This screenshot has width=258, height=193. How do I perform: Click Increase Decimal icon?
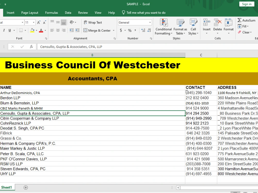[x=143, y=30]
